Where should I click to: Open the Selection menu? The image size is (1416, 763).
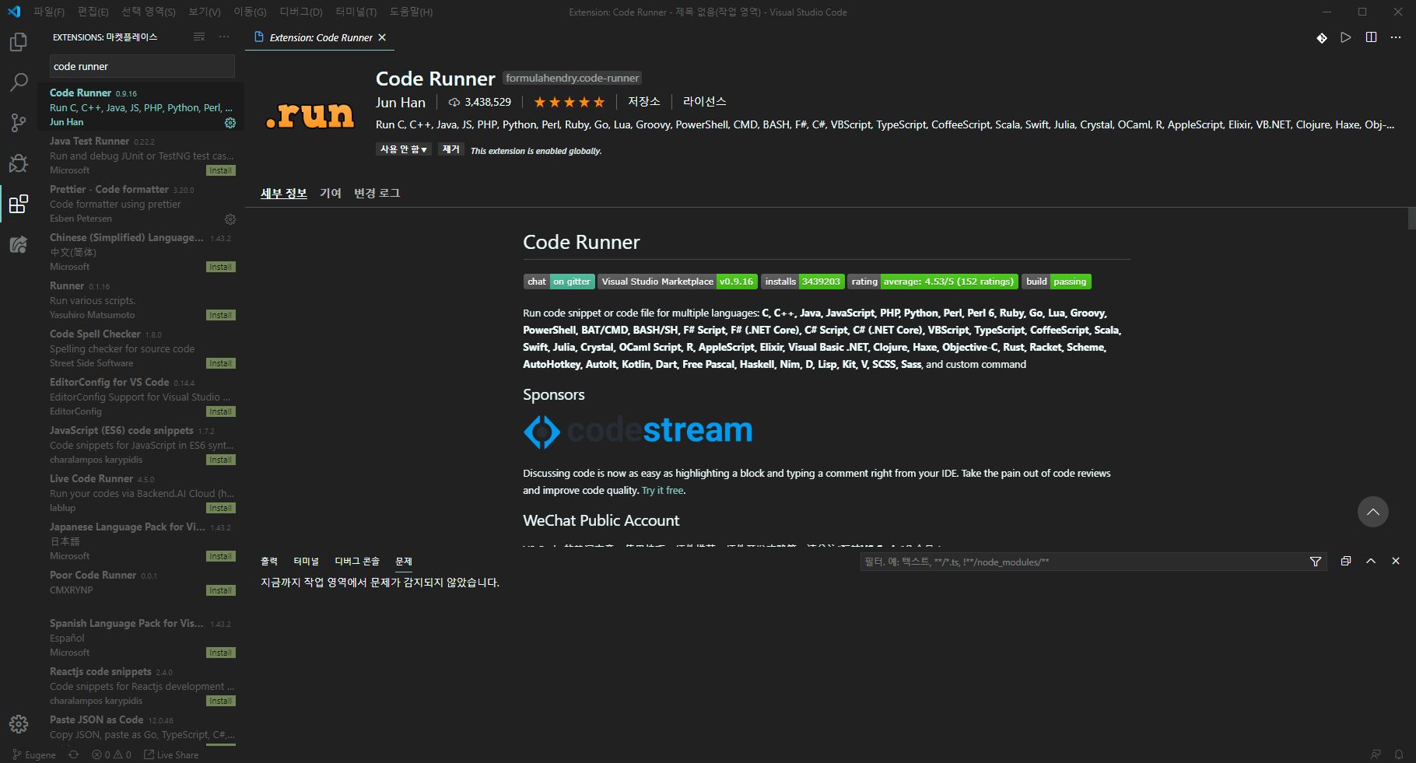tap(149, 12)
